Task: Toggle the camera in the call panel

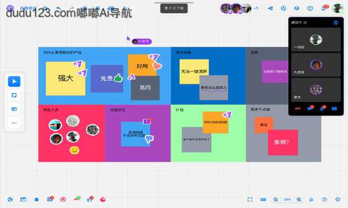Action: pos(310,108)
